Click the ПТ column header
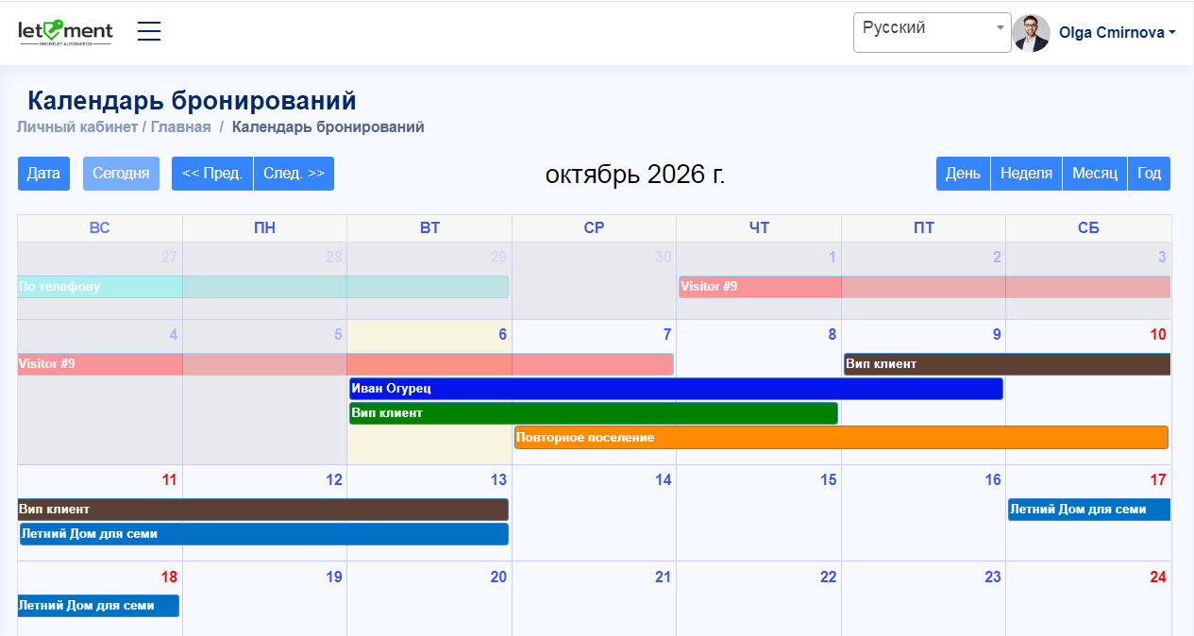 tap(924, 228)
